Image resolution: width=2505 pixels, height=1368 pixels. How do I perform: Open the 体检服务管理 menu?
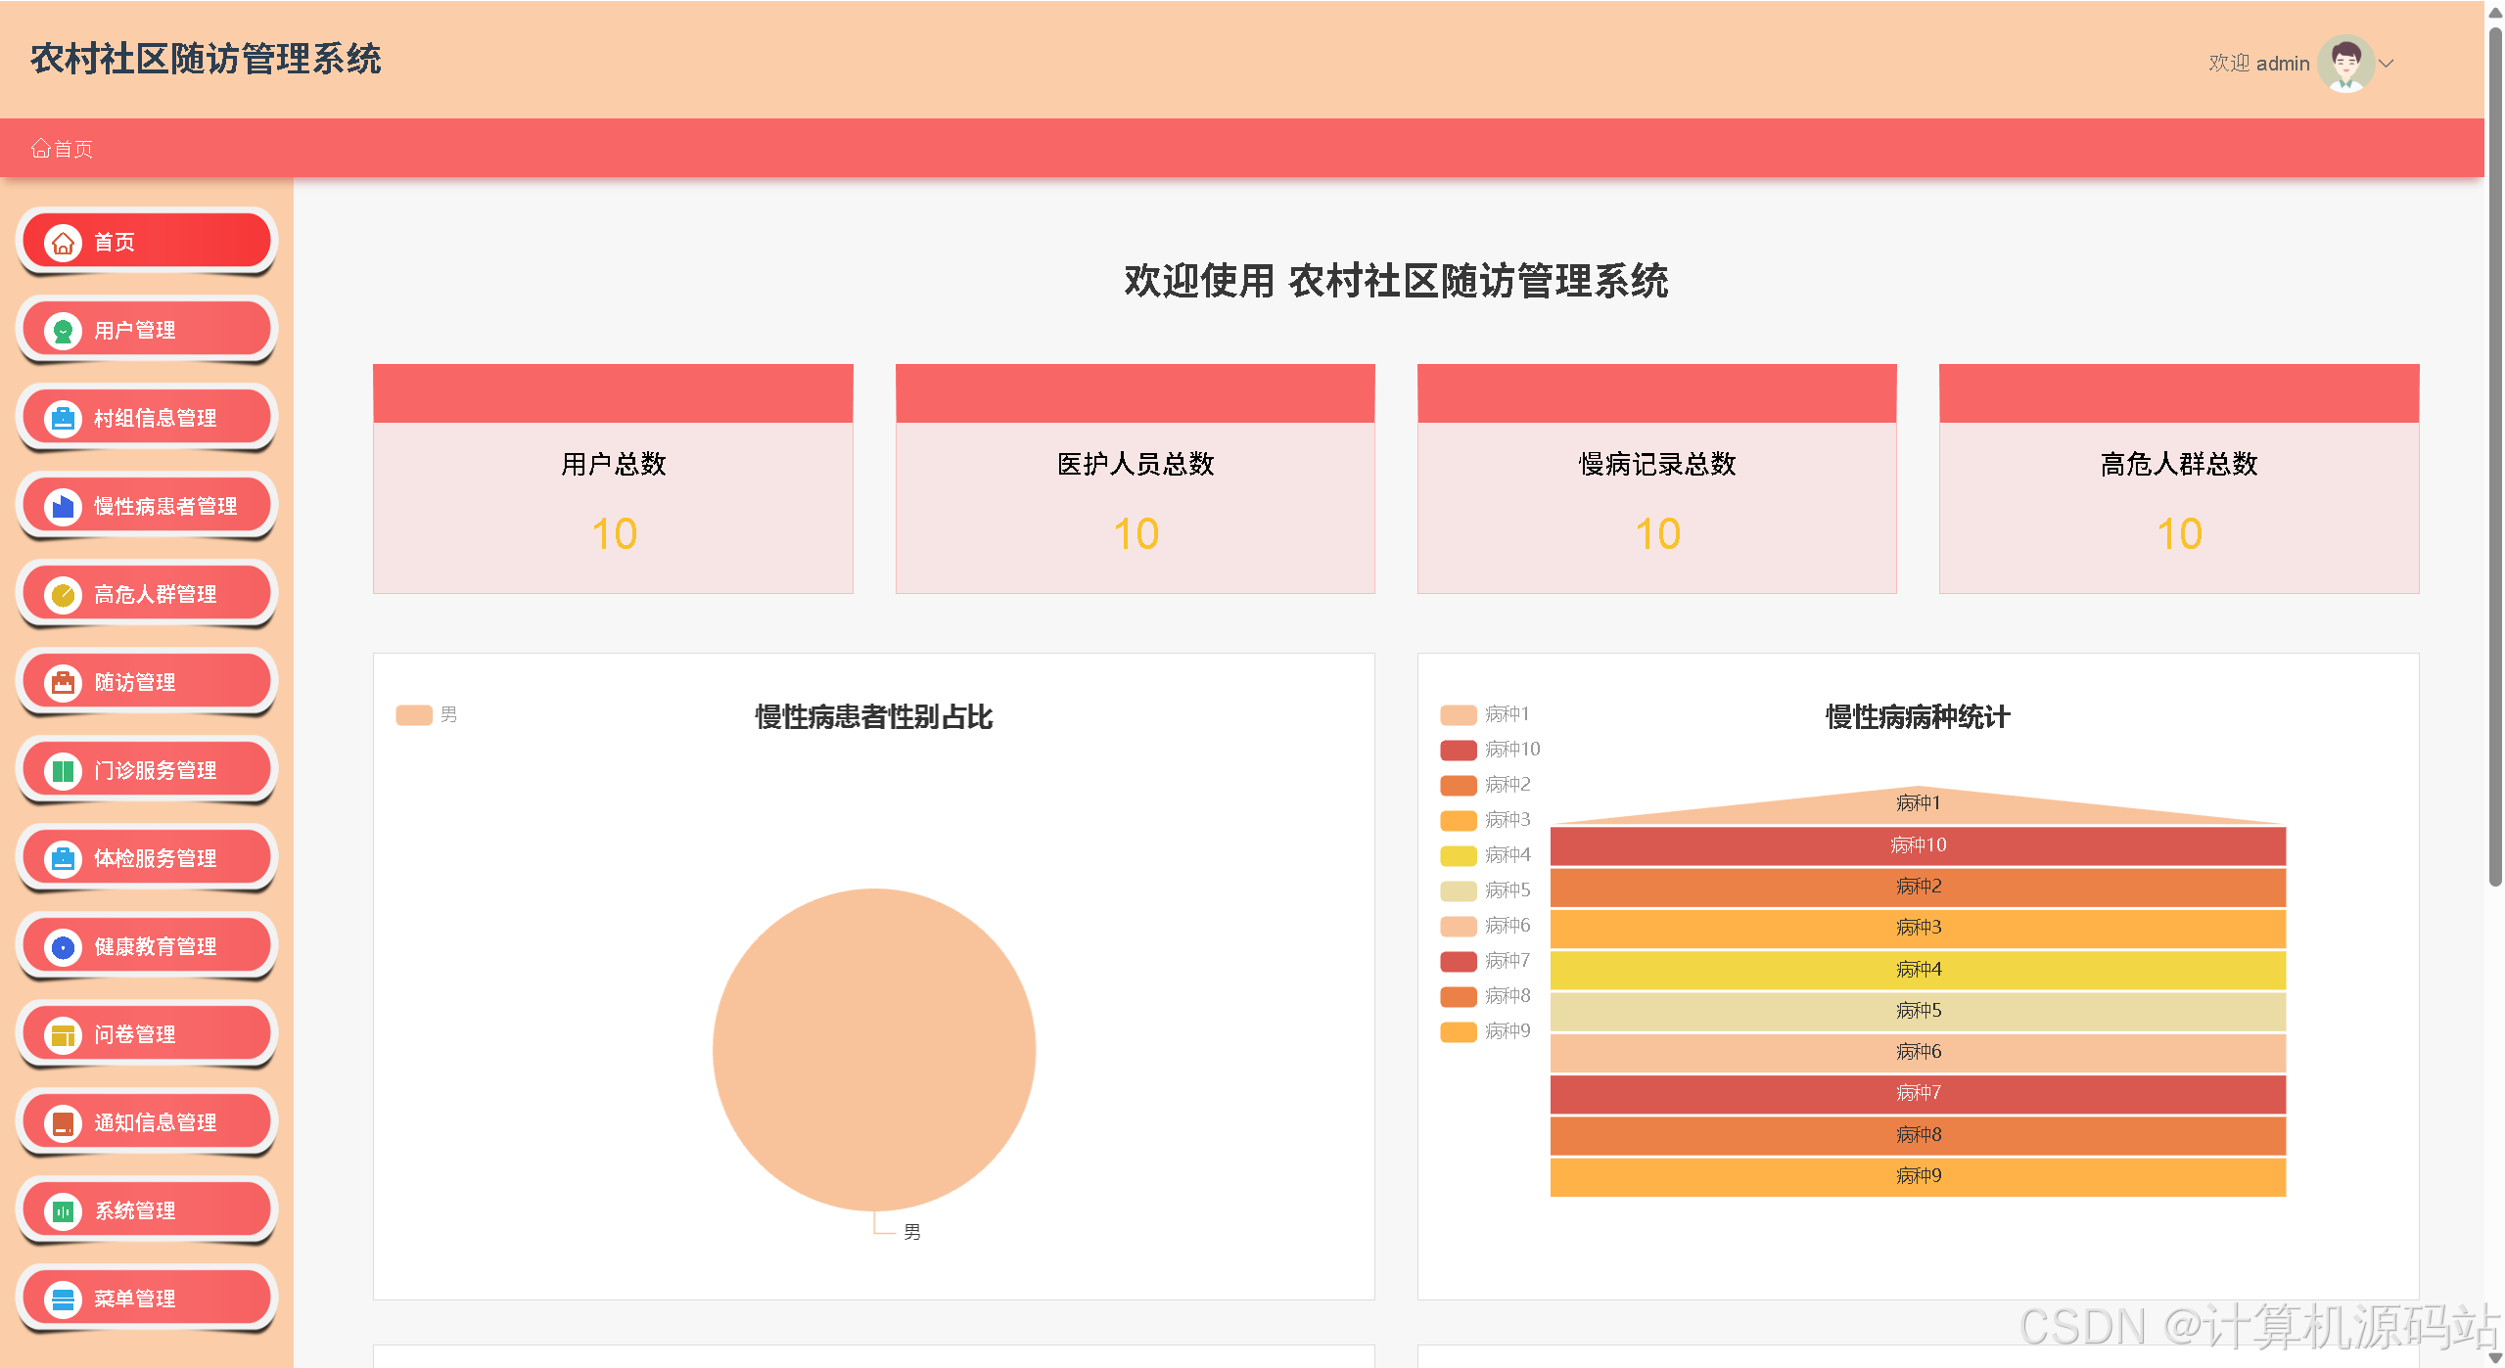tap(147, 859)
